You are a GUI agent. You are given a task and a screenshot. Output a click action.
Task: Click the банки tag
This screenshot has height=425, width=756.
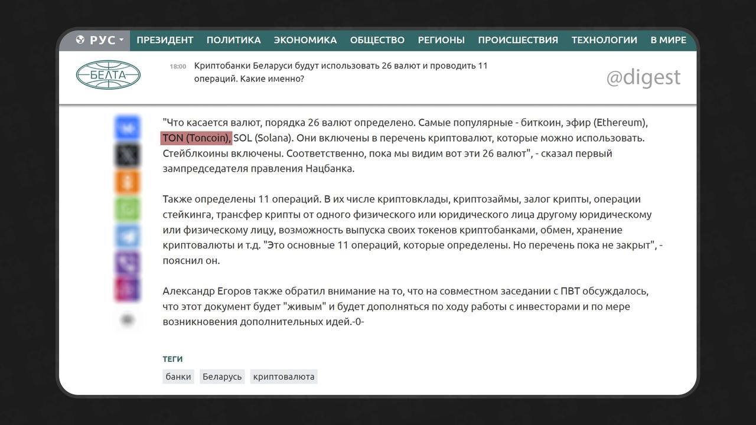tap(178, 377)
